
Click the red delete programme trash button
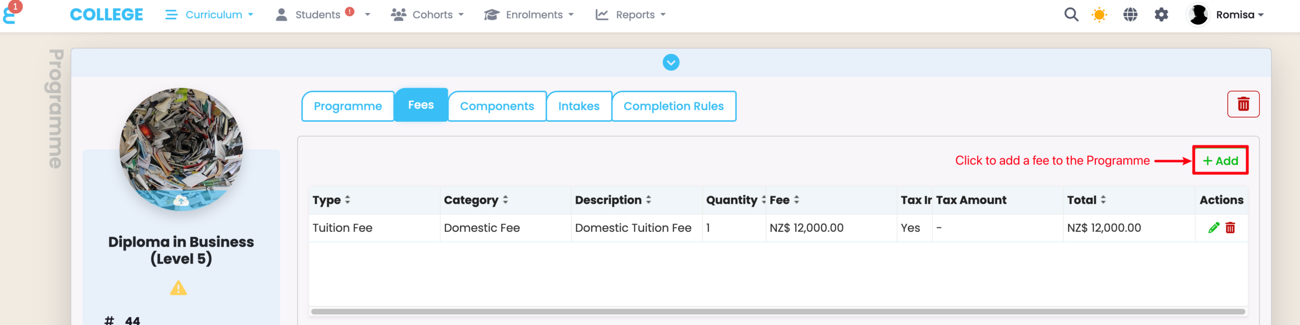pos(1243,104)
